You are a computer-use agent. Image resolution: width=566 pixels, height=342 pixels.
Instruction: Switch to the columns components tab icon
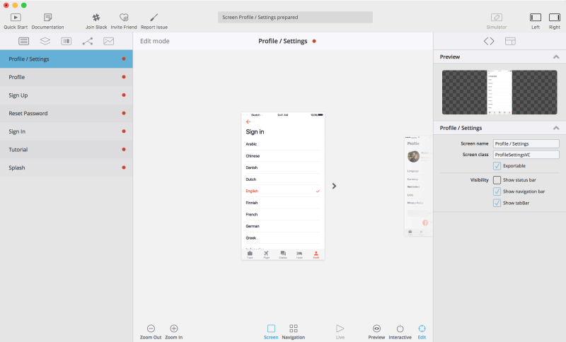(x=66, y=41)
